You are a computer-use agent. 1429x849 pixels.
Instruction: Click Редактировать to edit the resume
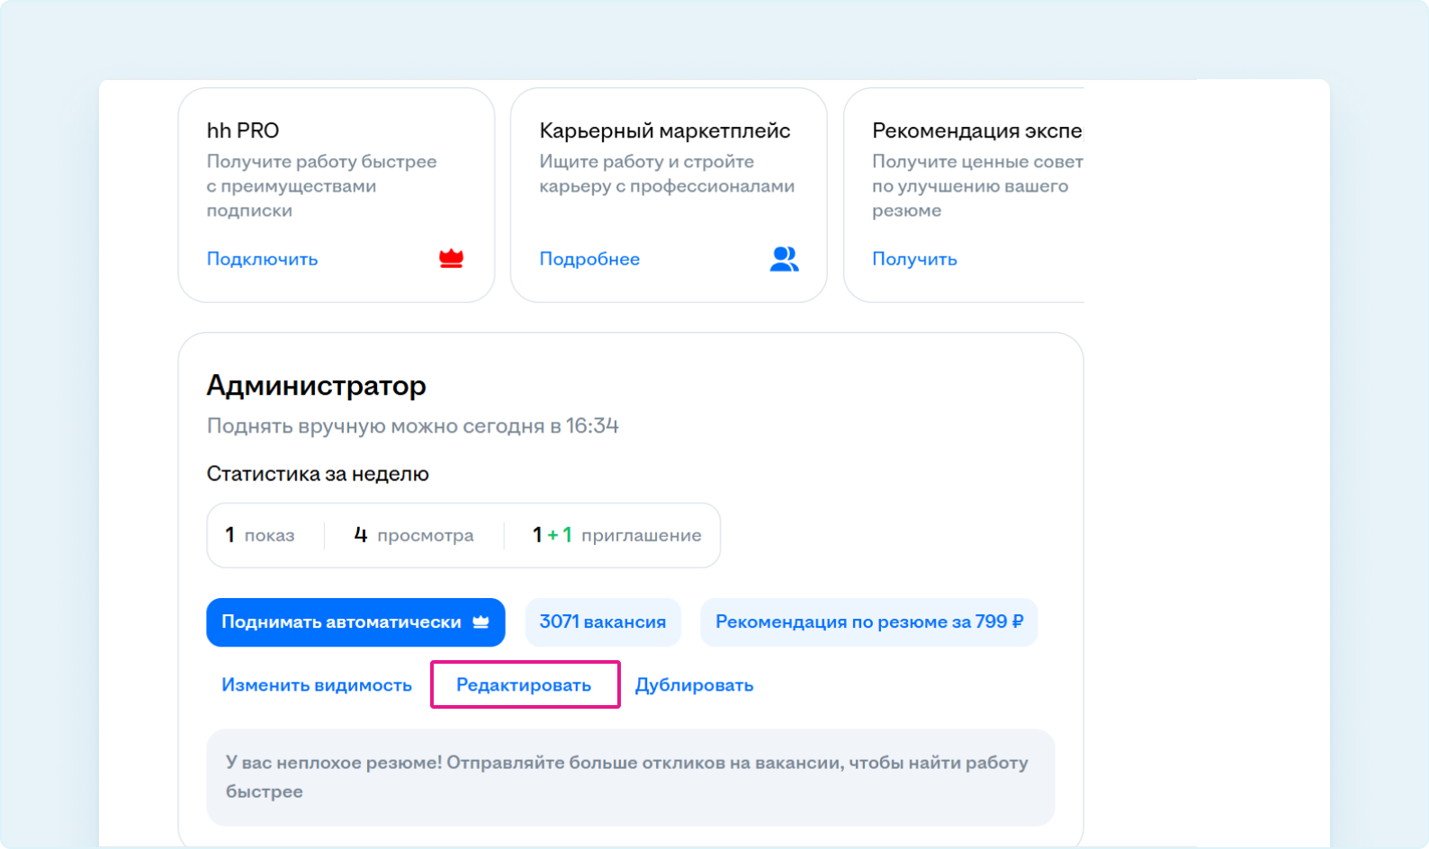click(x=524, y=685)
